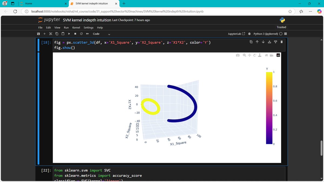Open the tab actions menu icon

click(12, 4)
